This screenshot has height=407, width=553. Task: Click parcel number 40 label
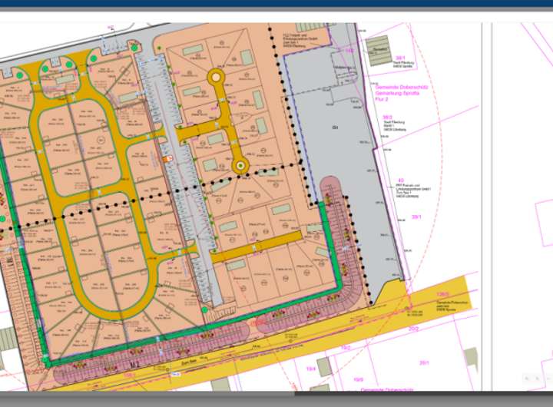tap(400, 180)
